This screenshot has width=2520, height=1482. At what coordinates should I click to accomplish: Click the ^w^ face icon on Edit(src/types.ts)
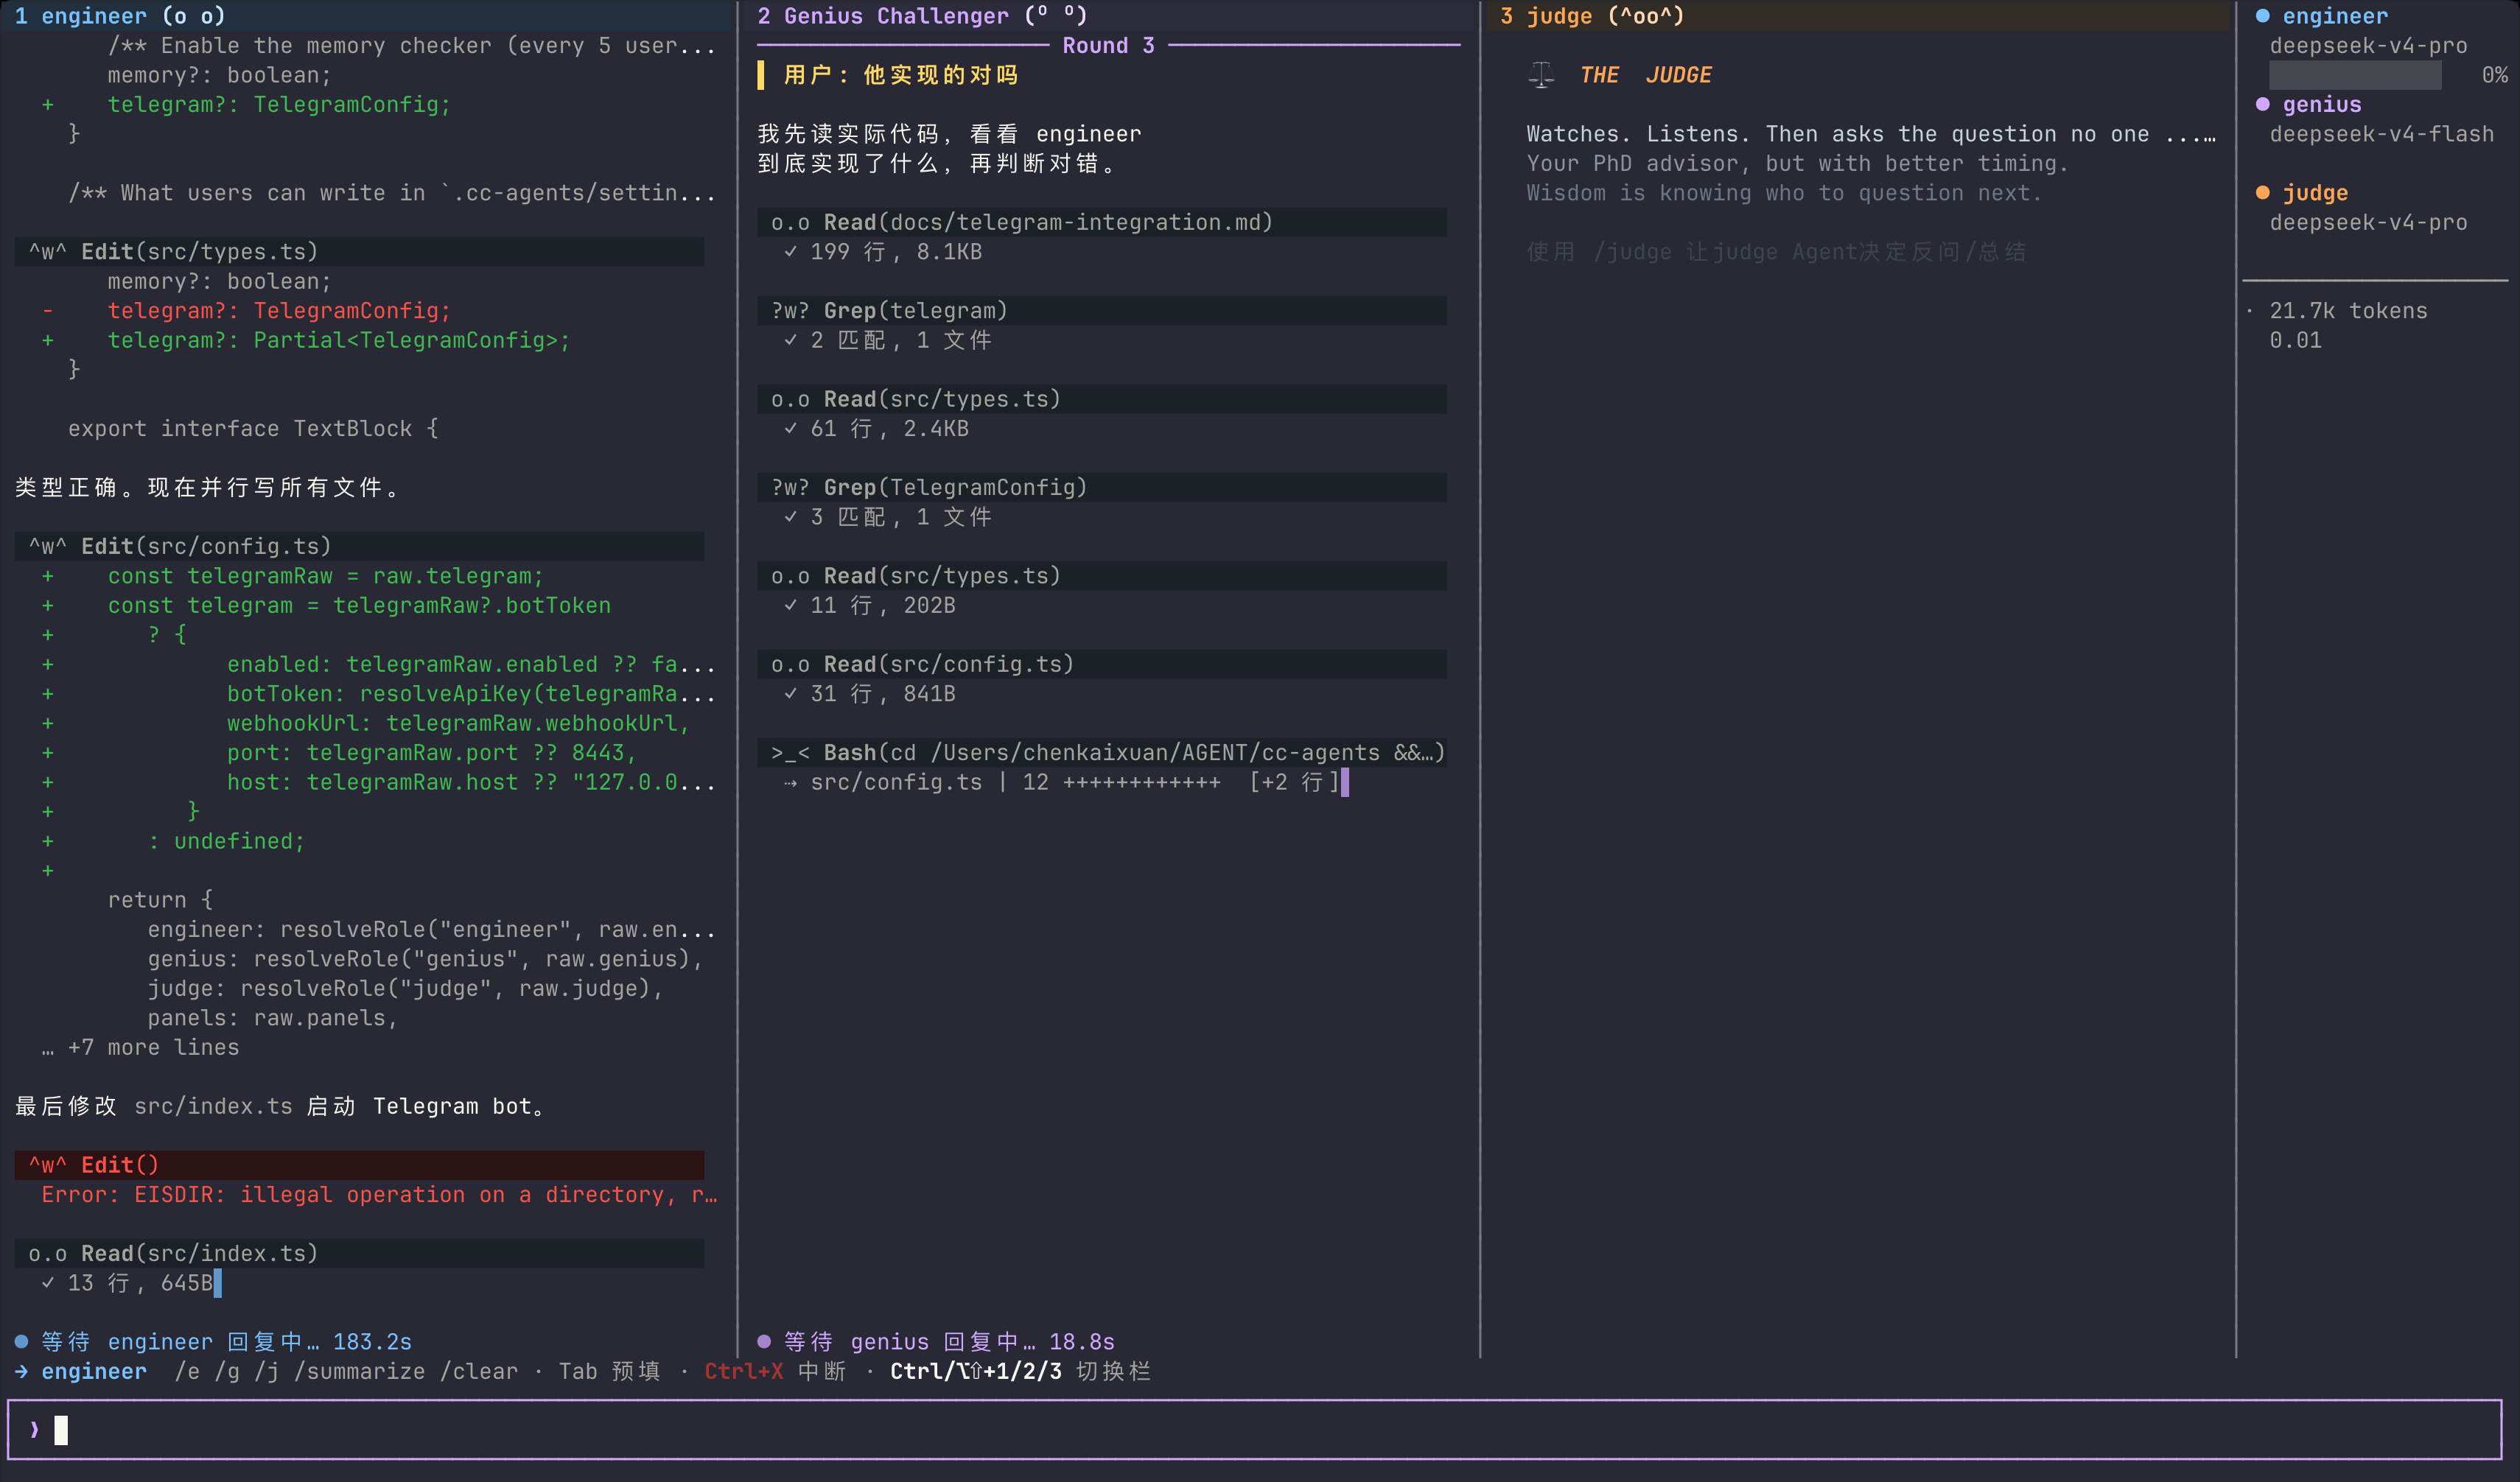pos(48,252)
